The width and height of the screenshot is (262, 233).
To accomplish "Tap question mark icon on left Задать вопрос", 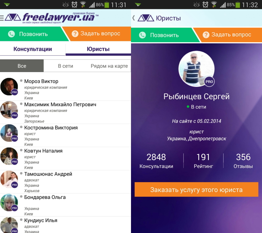I will [x=75, y=34].
